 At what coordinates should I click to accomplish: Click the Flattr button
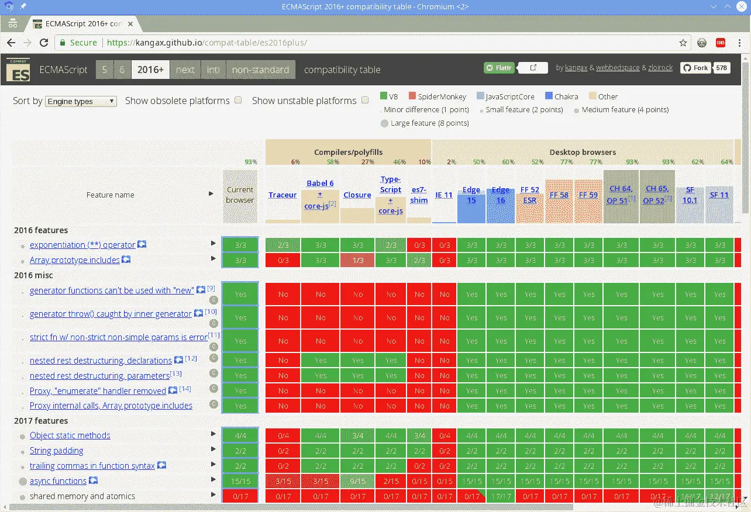tap(498, 68)
